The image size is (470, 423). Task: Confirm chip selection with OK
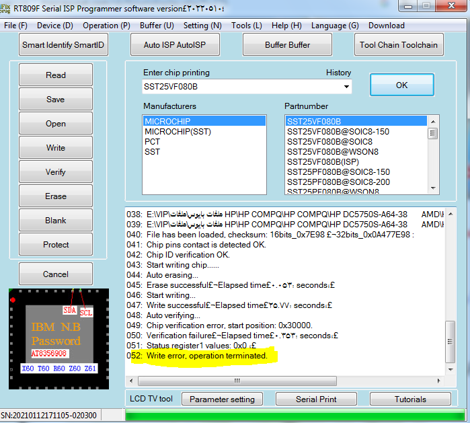(x=401, y=85)
